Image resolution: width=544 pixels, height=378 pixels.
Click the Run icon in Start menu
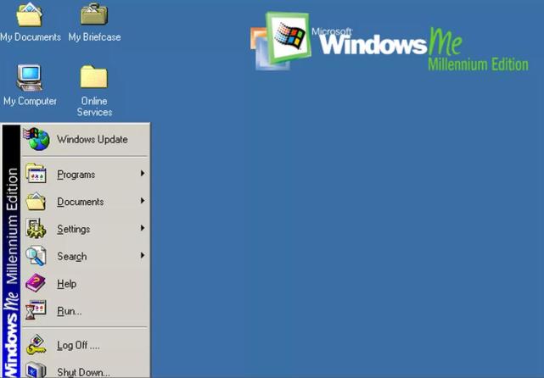click(x=36, y=310)
